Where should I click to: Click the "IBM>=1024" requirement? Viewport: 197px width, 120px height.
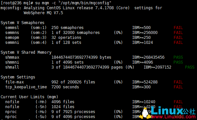click(x=142, y=43)
